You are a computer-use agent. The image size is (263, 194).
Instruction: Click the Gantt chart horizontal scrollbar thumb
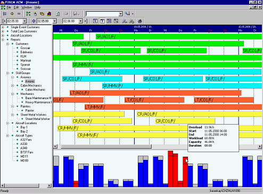tap(106, 147)
